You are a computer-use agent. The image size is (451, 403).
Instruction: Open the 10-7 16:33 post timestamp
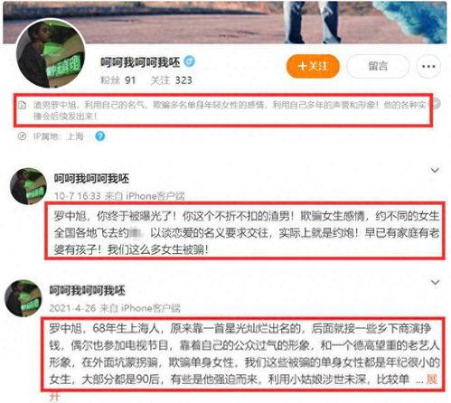77,196
